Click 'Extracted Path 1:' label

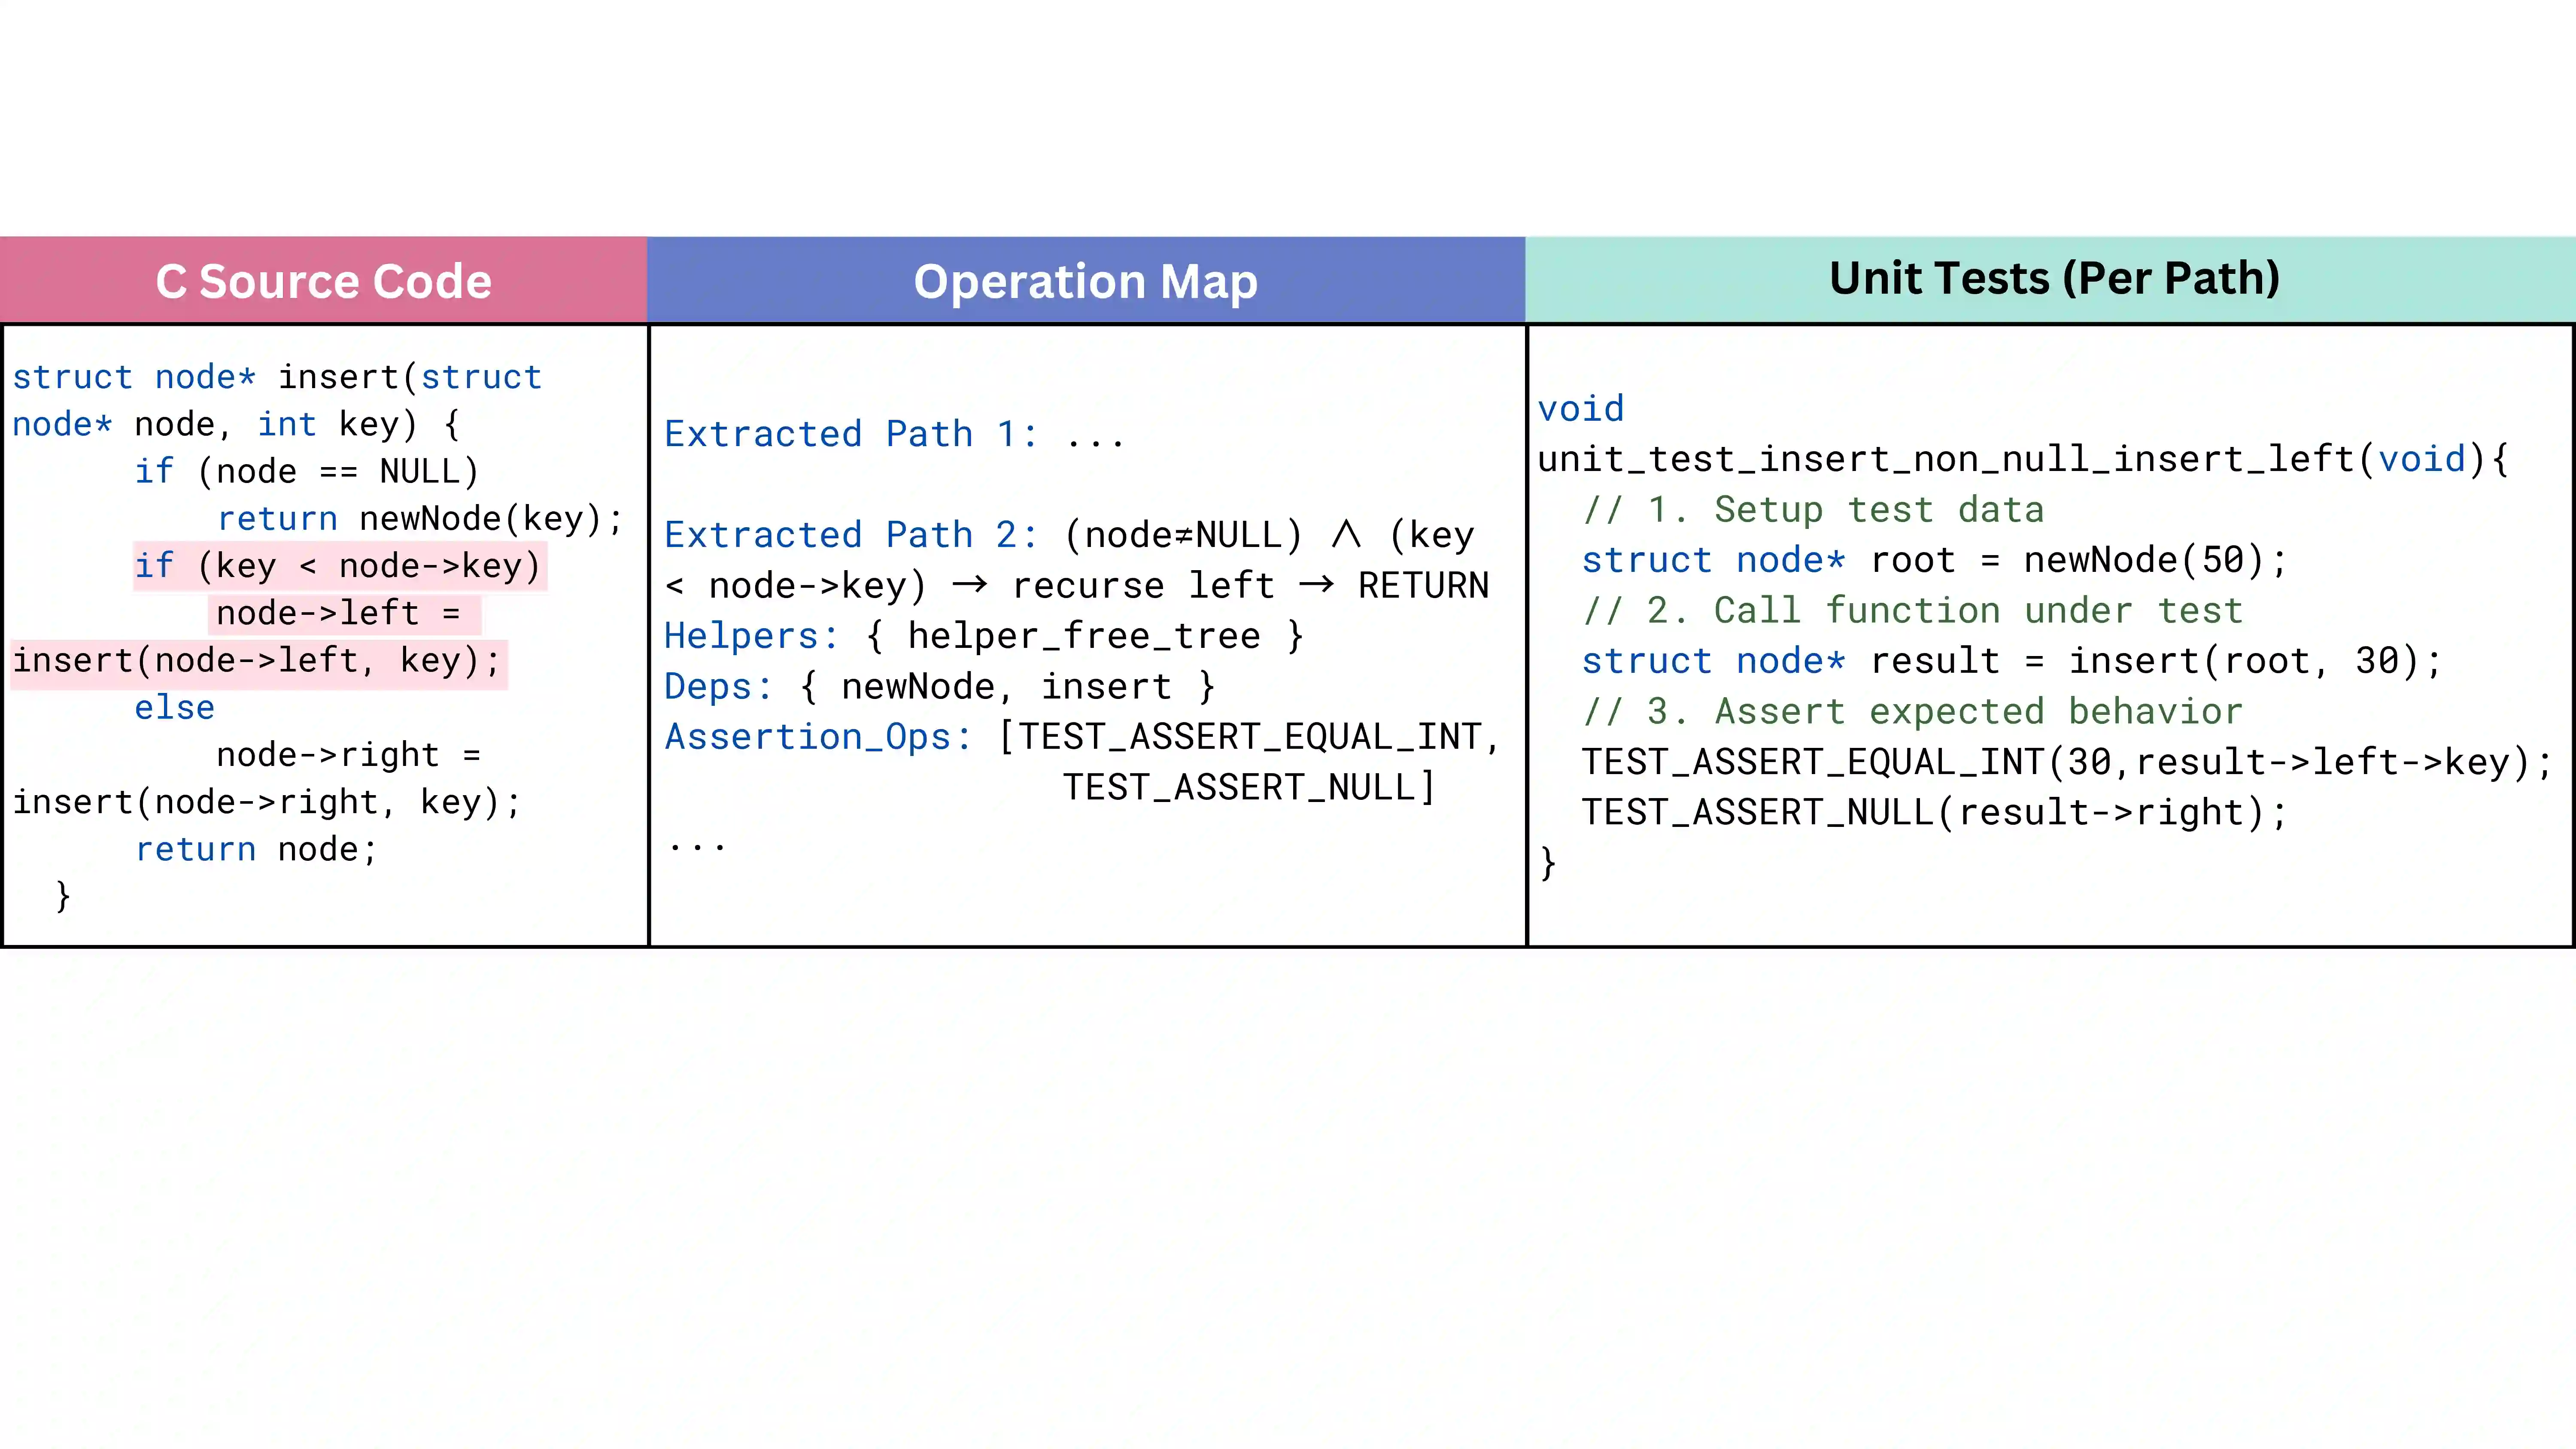851,434
